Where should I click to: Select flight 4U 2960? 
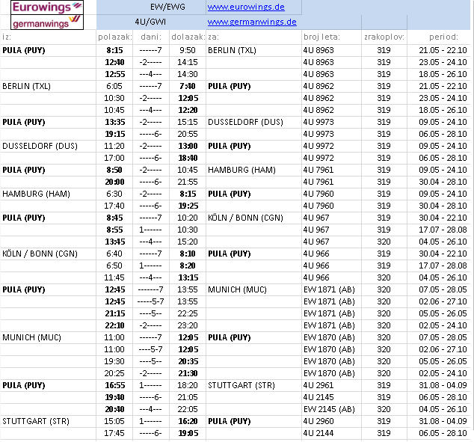tap(318, 421)
